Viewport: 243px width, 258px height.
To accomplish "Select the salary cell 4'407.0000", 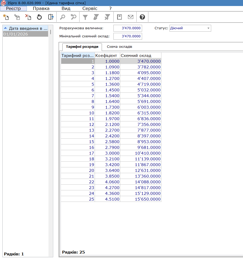I will point(141,79).
